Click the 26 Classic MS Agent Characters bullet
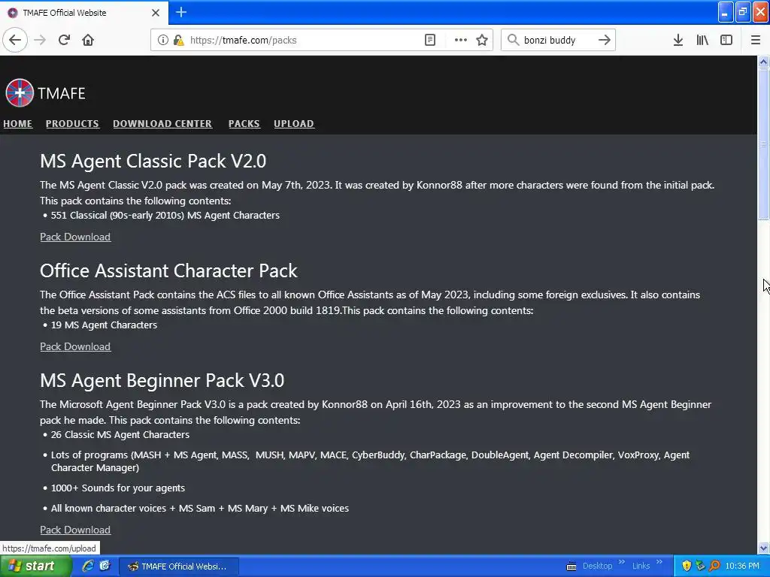This screenshot has width=770, height=577. pyautogui.click(x=120, y=435)
